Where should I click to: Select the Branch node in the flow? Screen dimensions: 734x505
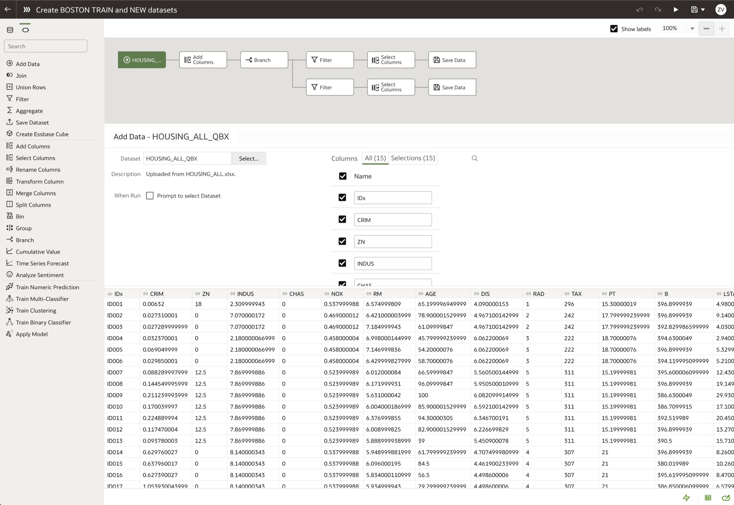point(264,60)
